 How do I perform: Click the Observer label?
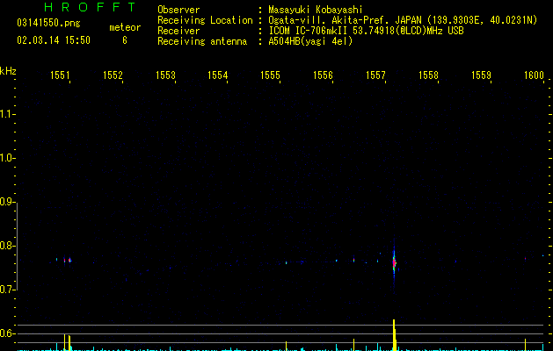pos(178,10)
